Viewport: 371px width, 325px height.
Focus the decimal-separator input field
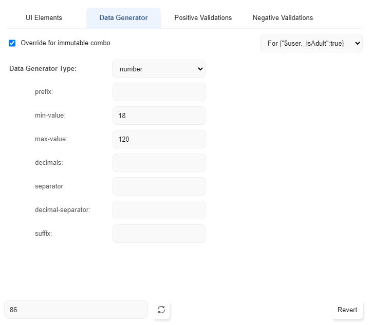click(x=159, y=210)
